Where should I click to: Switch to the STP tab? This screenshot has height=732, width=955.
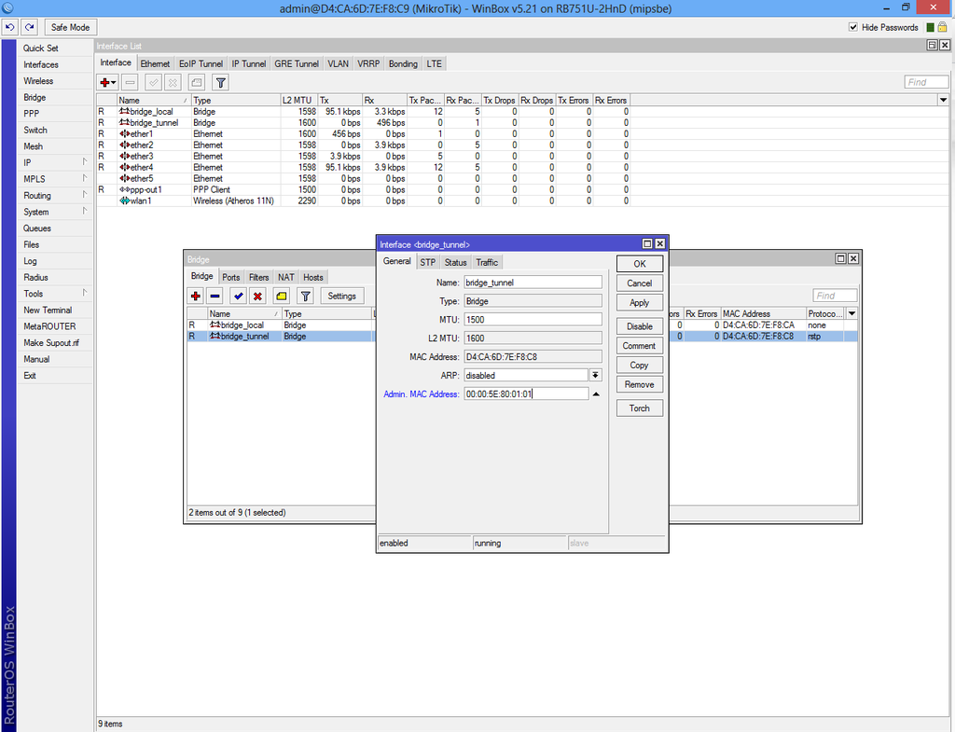coord(427,262)
